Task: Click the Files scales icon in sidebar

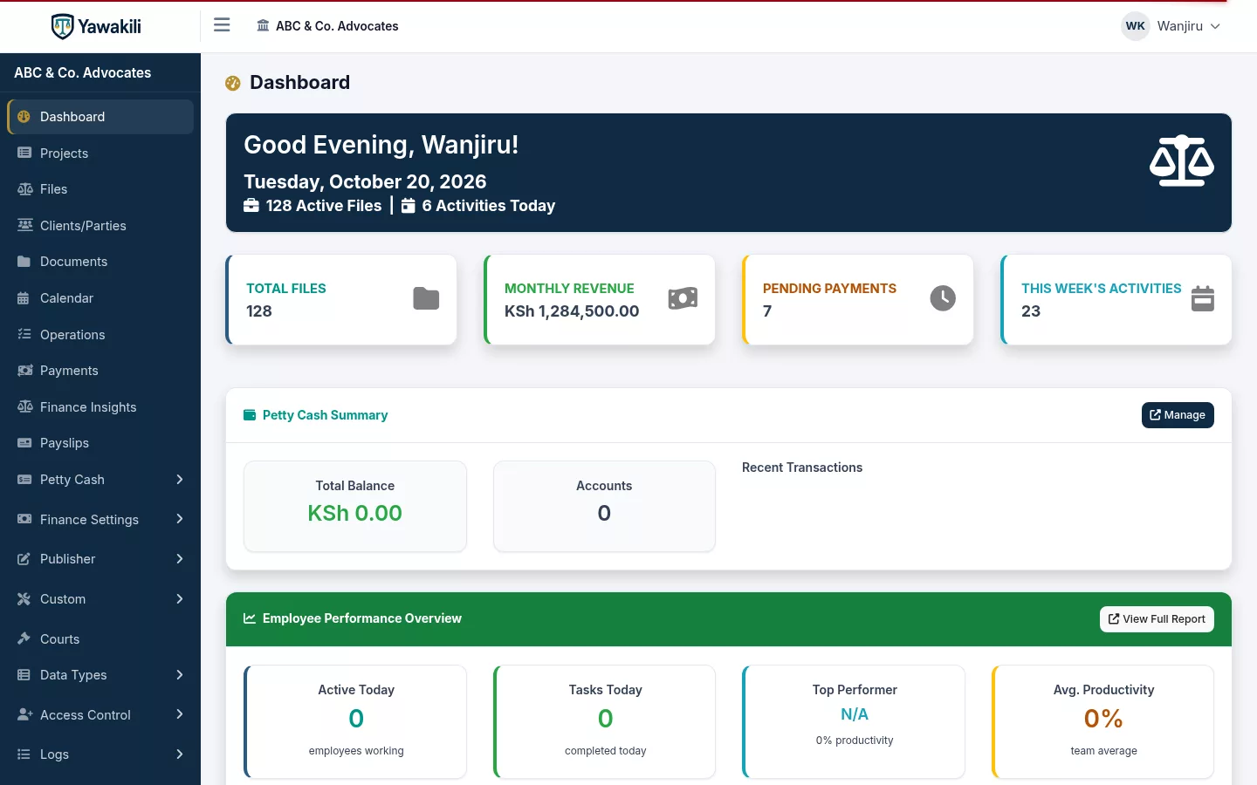Action: tap(25, 189)
